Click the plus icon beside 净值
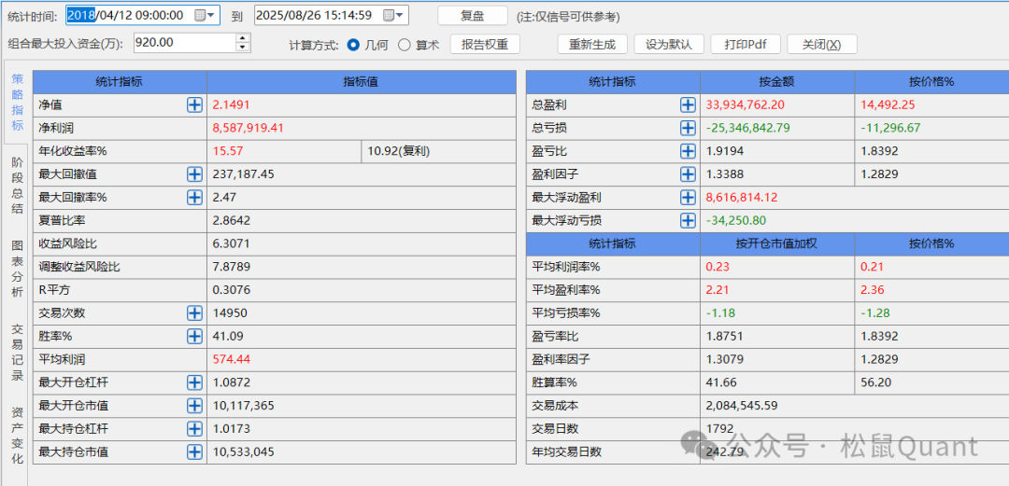1009x486 pixels. point(194,105)
